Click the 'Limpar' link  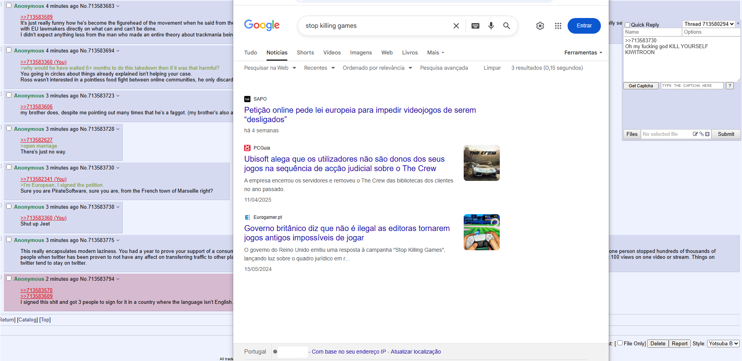[x=492, y=68]
